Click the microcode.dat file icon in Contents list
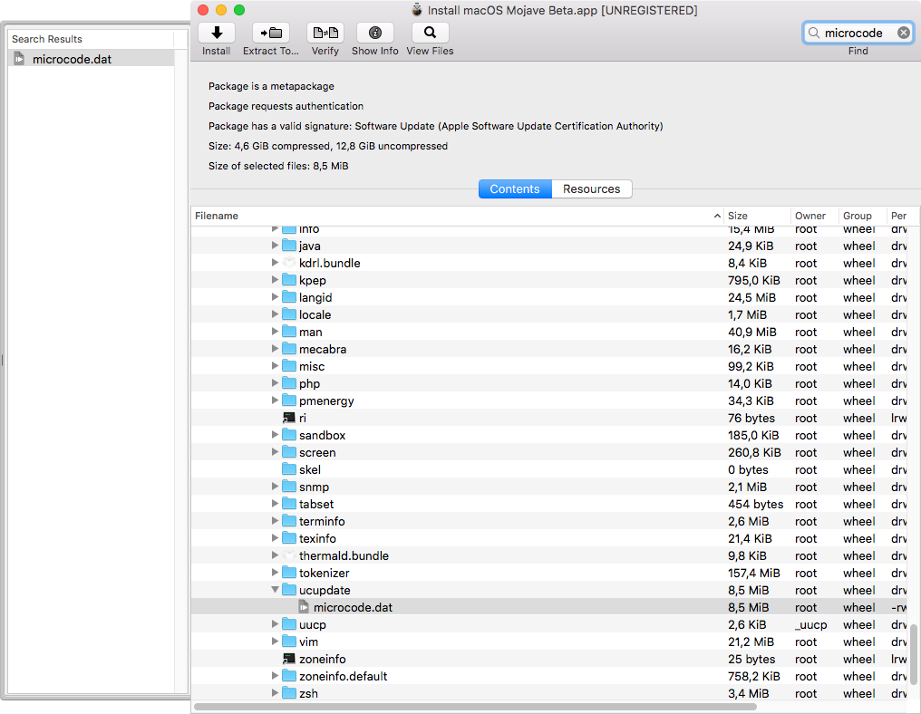921x714 pixels. (304, 607)
